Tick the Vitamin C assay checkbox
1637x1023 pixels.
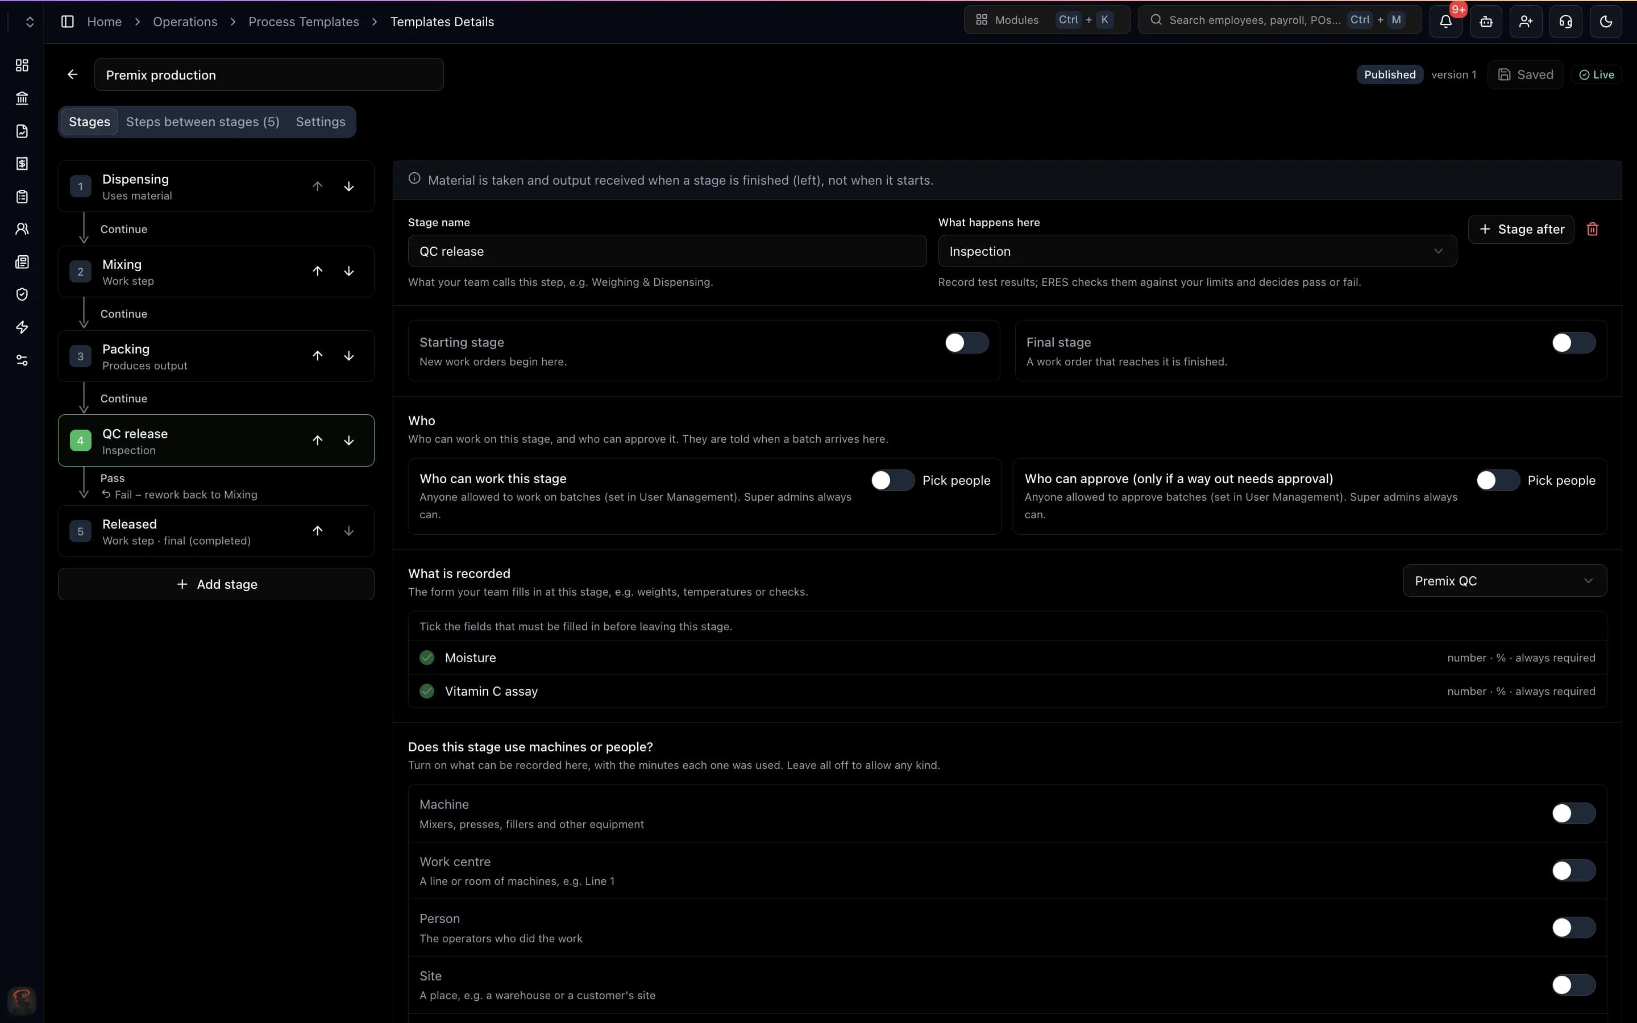click(x=427, y=692)
